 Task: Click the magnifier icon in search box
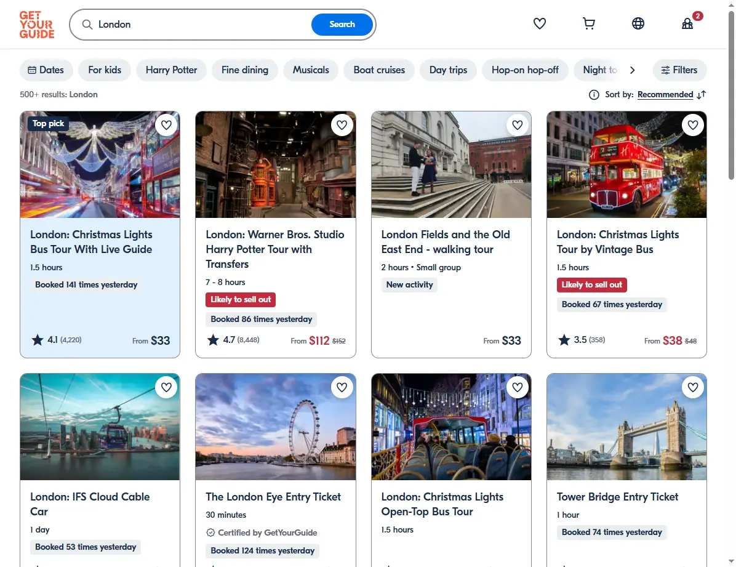pos(87,25)
